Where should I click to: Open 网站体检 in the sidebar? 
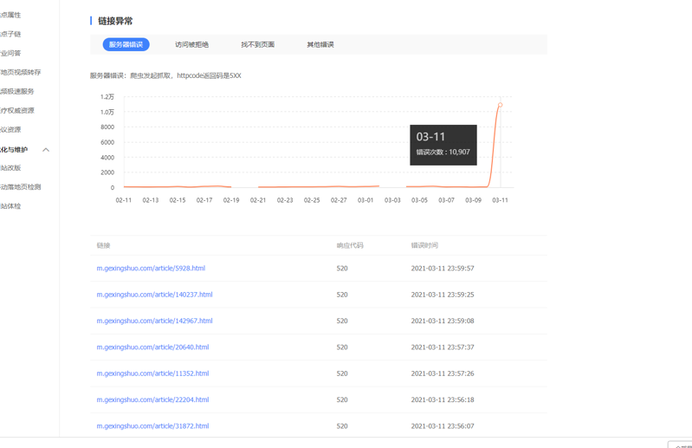(x=10, y=206)
